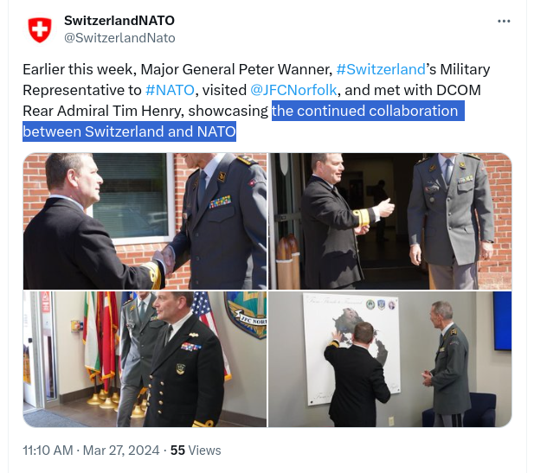Click the Mar 27, 2024 date
This screenshot has height=473, width=547.
click(120, 451)
